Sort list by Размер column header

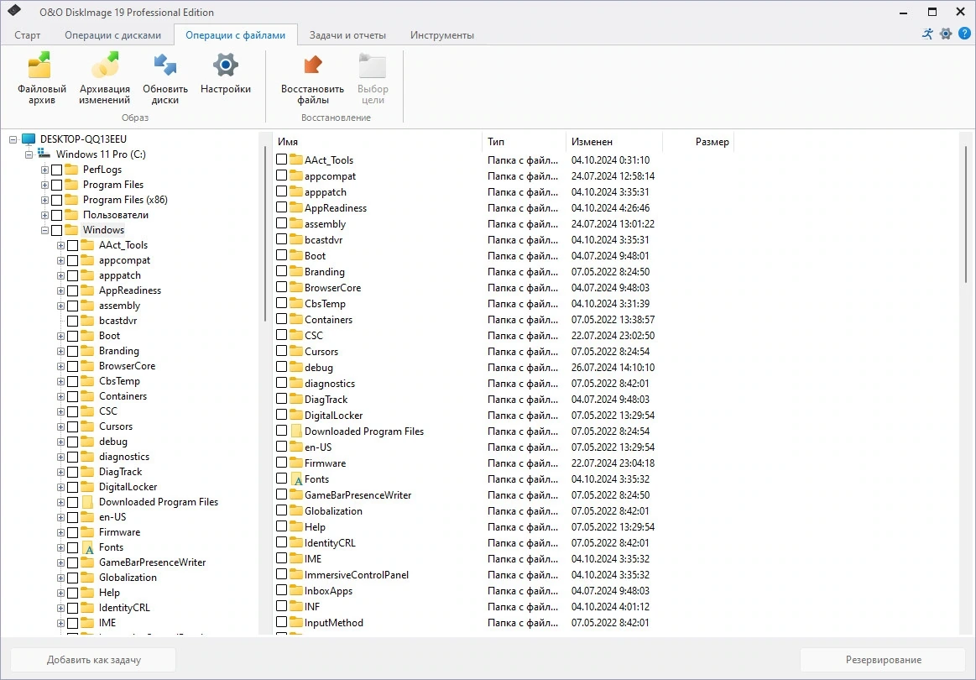[698, 142]
